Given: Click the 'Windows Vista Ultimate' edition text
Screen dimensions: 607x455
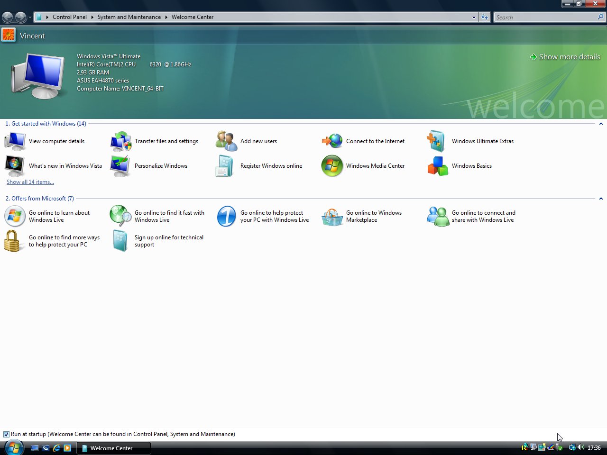Looking at the screenshot, I should 109,56.
